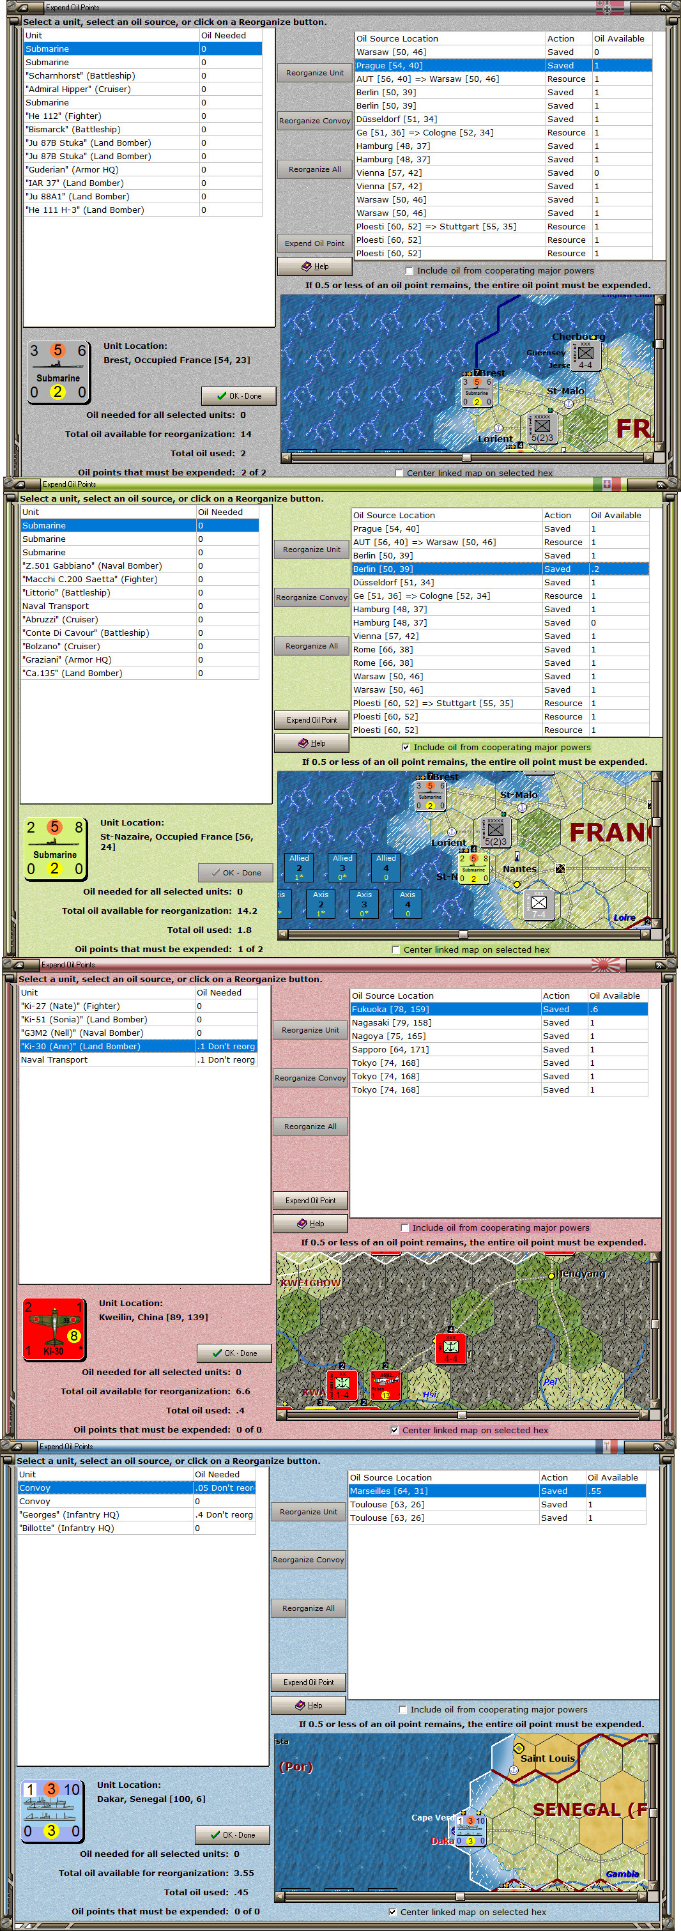This screenshot has height=1931, width=681.
Task: Select "Bismarck" (Battleship) unit row
Action: (143, 130)
